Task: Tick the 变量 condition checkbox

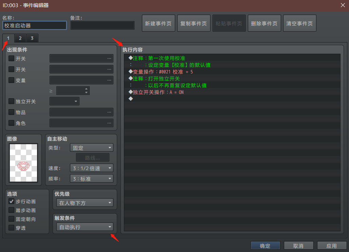Action: (11, 80)
